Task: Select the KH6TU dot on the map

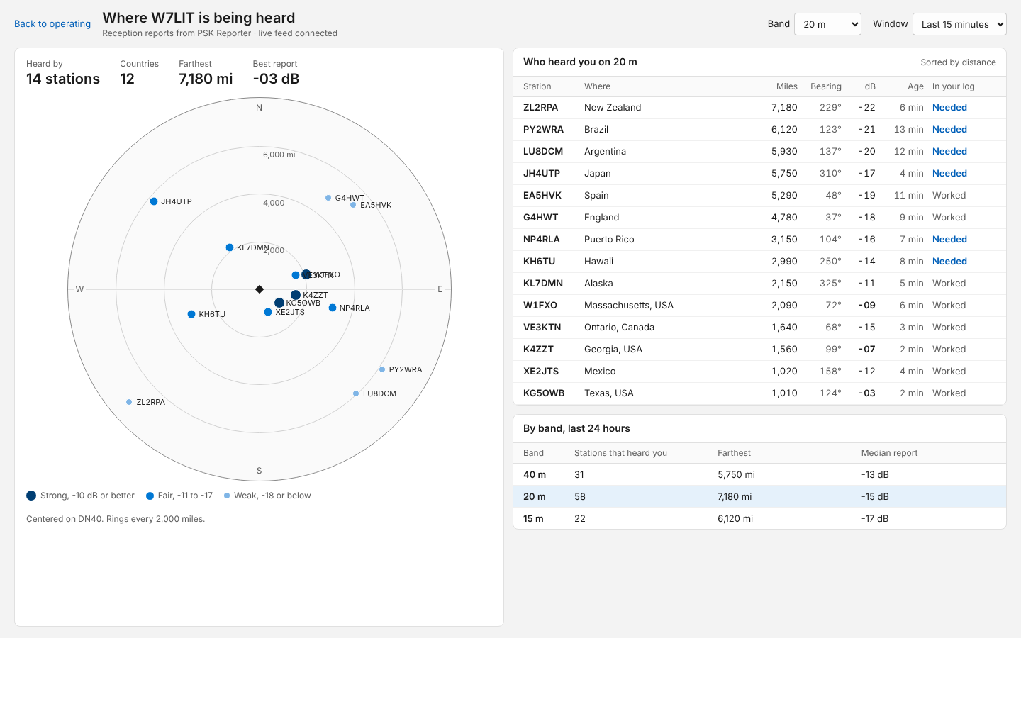Action: coord(191,314)
